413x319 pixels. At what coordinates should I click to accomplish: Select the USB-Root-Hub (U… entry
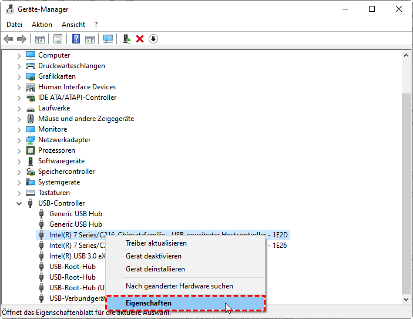pos(77,288)
